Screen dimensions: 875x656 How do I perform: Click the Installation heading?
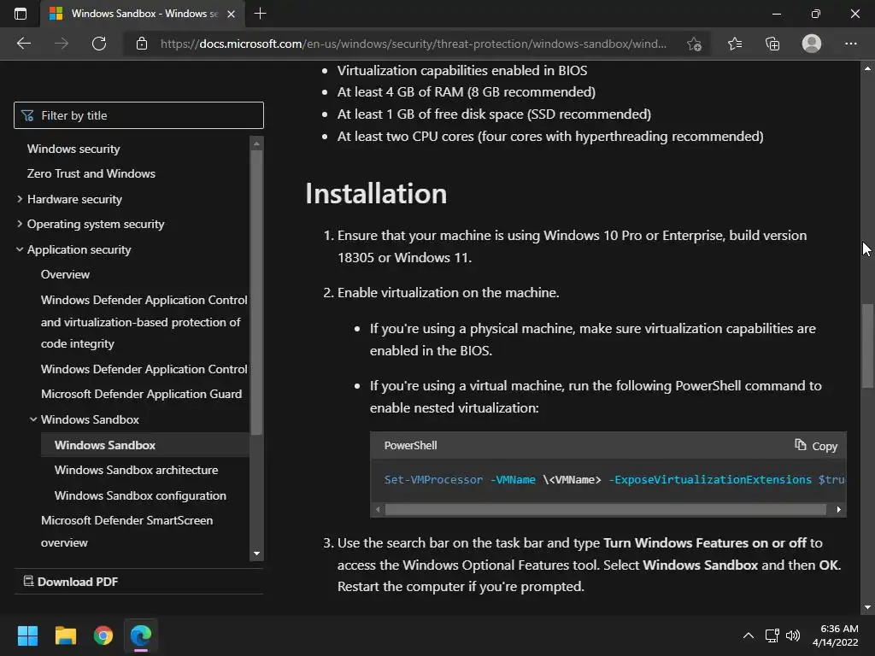(376, 194)
